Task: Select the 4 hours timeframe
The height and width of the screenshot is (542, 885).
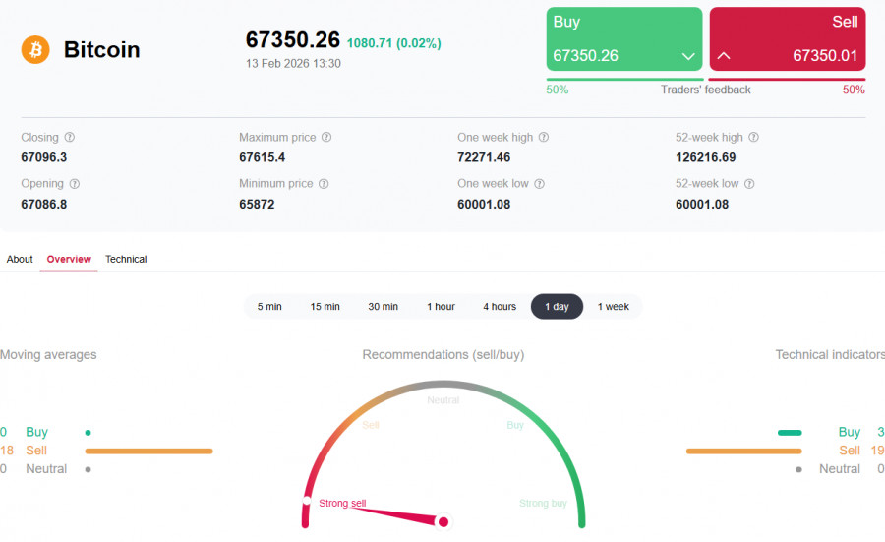Action: 500,307
